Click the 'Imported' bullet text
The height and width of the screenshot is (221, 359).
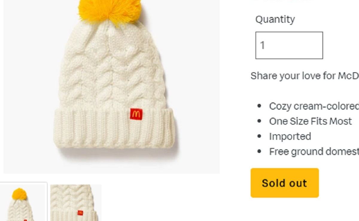(x=290, y=136)
